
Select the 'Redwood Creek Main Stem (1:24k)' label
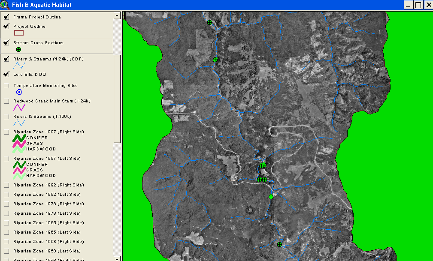[x=52, y=101]
